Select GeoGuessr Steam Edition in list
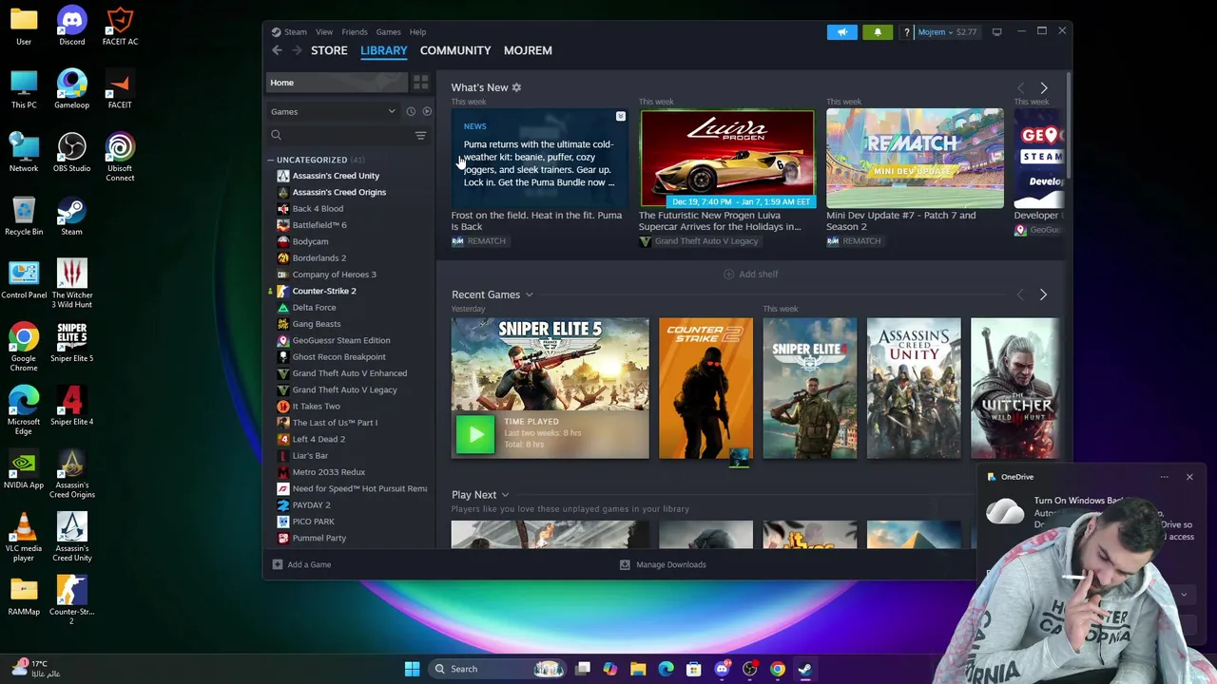Screen dimensions: 1217x684 340,340
